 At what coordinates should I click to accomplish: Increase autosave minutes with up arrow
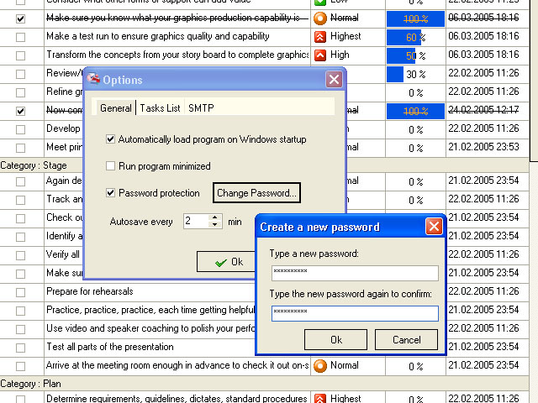click(x=215, y=217)
